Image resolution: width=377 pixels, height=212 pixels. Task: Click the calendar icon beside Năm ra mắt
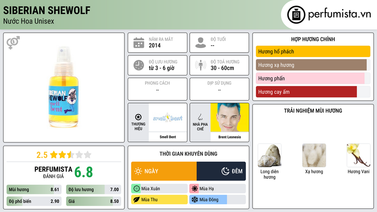point(139,43)
